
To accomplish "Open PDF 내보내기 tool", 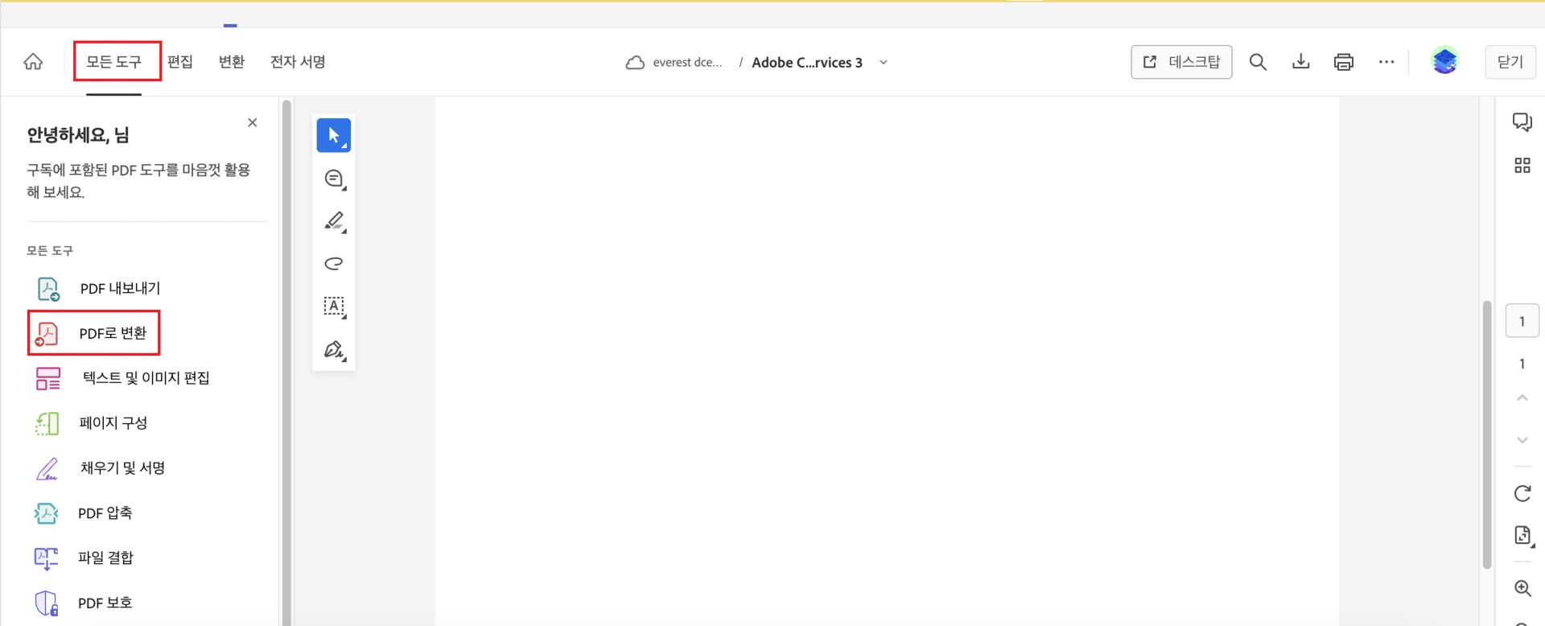I will [x=97, y=288].
